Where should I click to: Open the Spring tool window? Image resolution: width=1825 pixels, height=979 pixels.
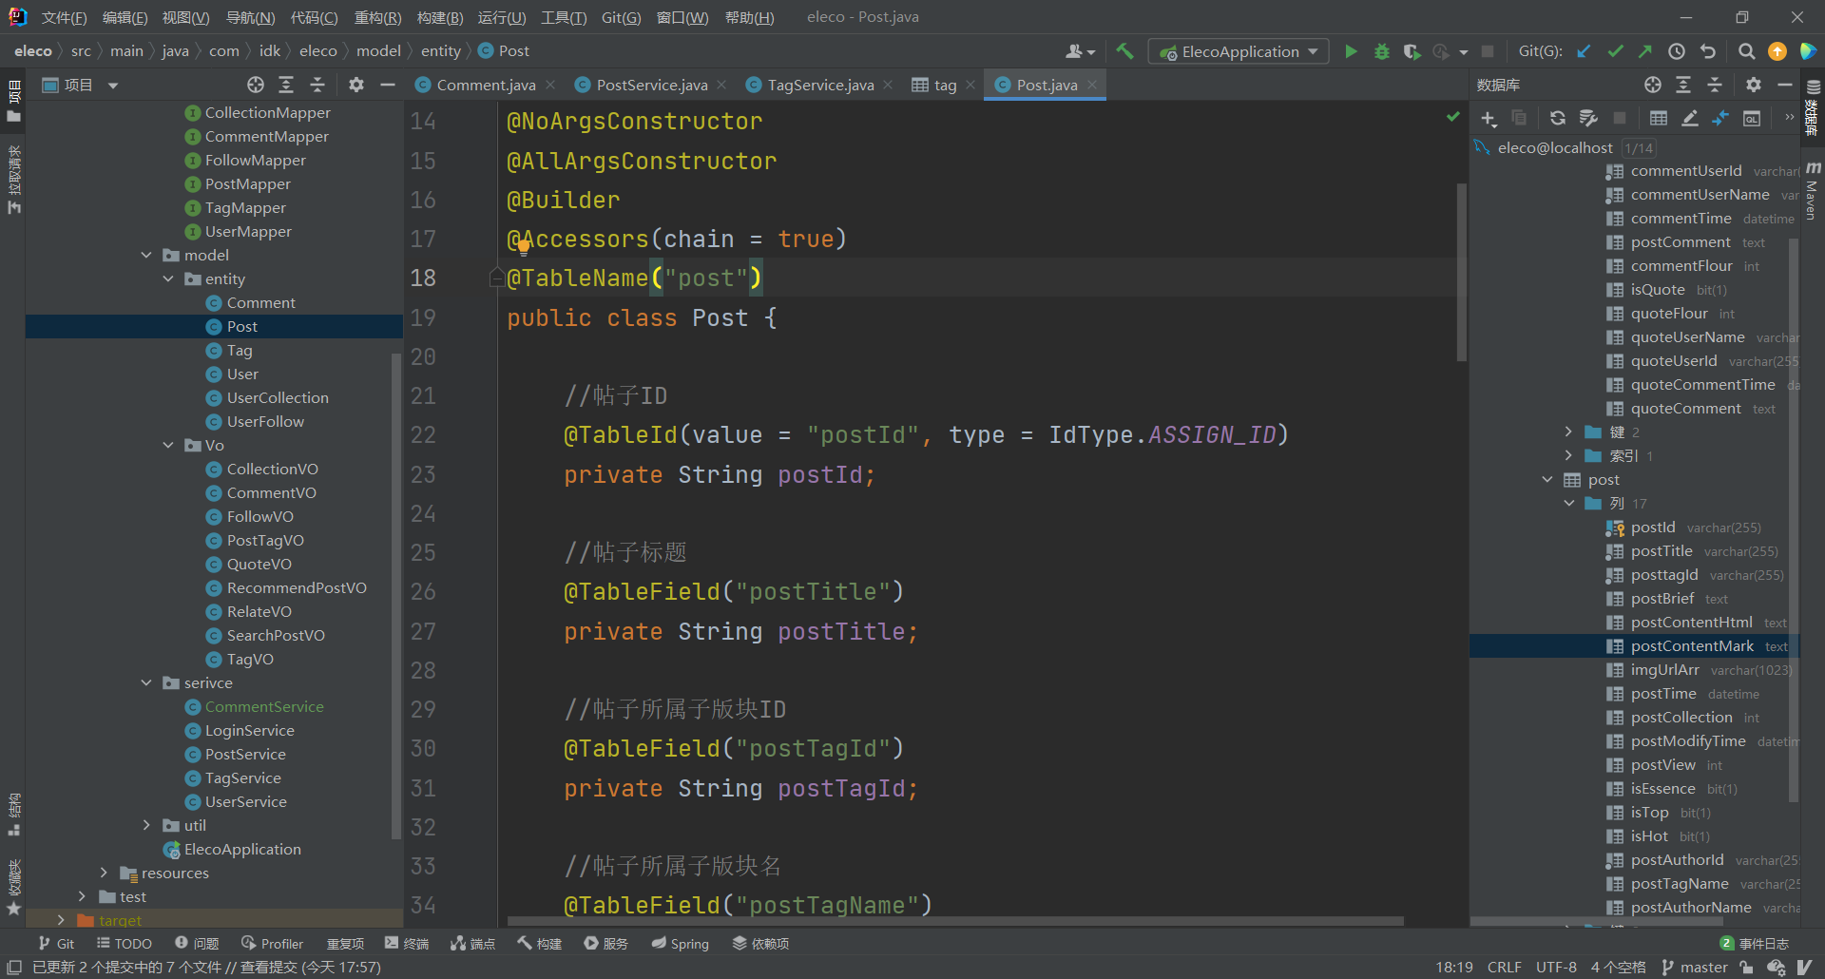coord(681,943)
